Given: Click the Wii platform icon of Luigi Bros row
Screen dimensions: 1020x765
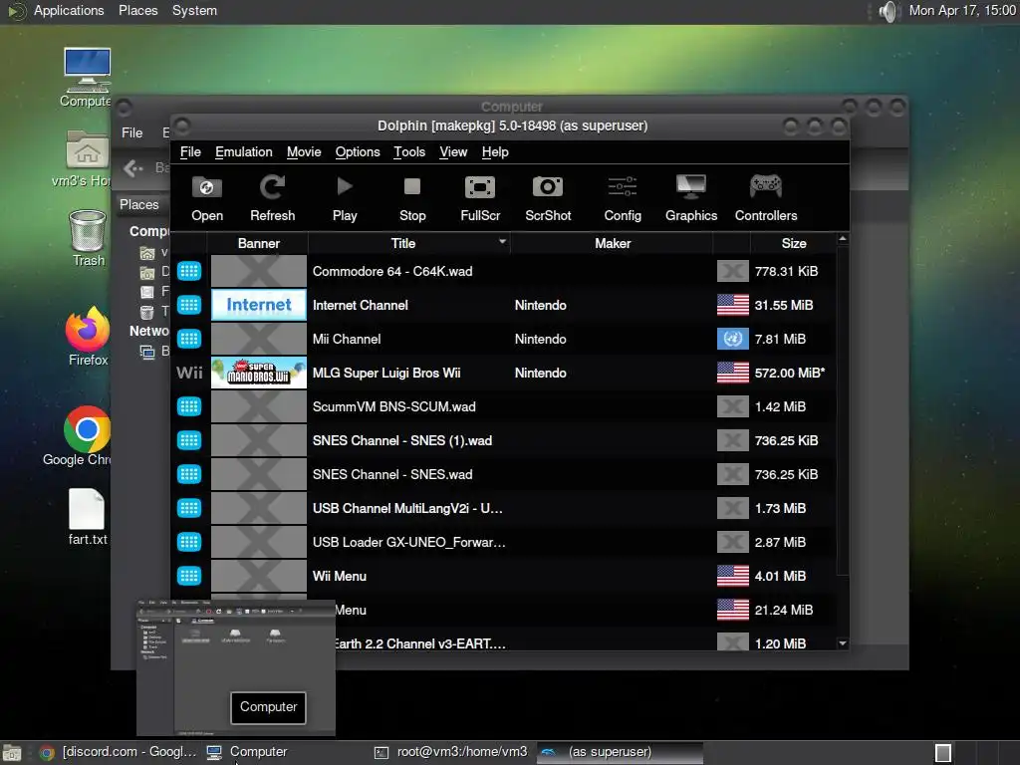Looking at the screenshot, I should point(189,373).
